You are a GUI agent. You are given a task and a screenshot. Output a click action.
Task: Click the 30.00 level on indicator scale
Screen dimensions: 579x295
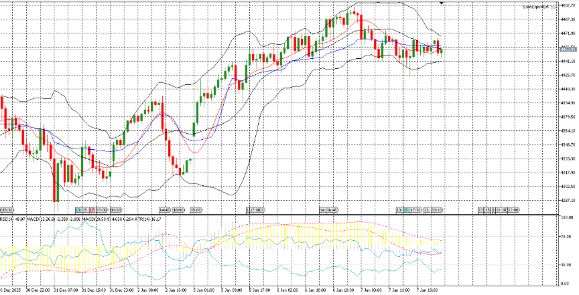tap(567, 264)
